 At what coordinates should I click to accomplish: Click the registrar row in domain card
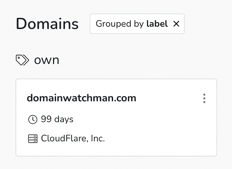coord(67,138)
